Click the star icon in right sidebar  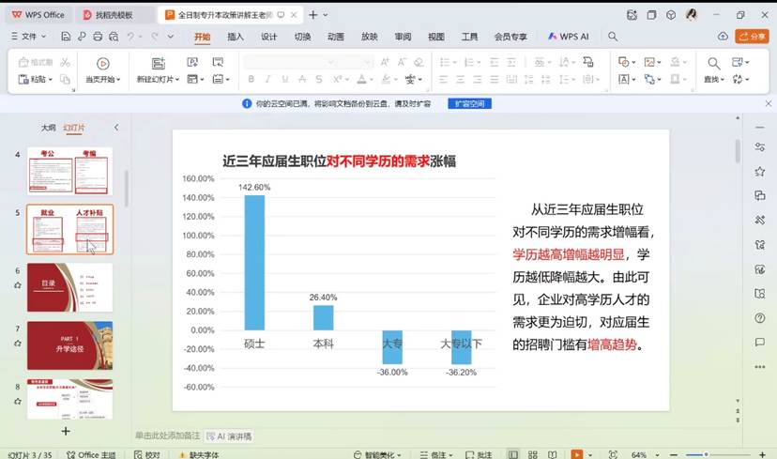[x=760, y=172]
